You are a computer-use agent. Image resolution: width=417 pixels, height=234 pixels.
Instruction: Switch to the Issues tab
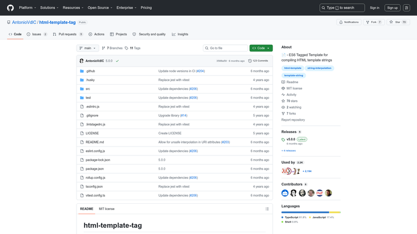pos(36,34)
